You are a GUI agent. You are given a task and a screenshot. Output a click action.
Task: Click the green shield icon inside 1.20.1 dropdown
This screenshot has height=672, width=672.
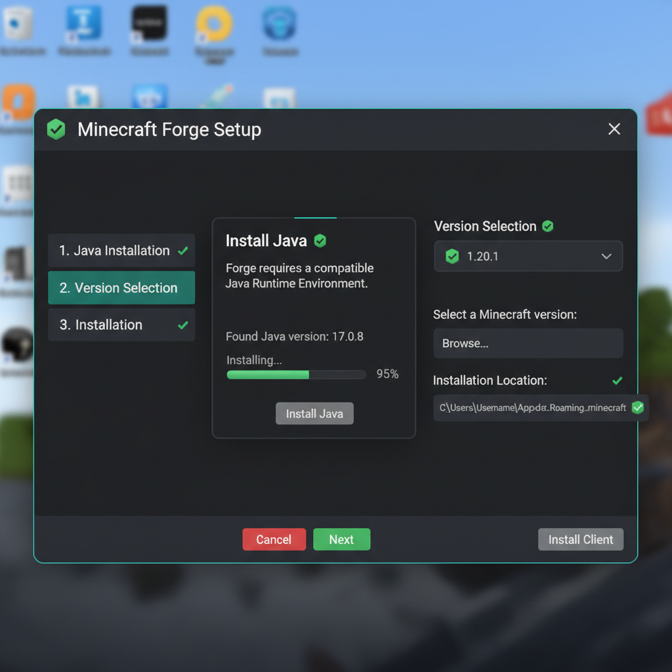point(452,257)
